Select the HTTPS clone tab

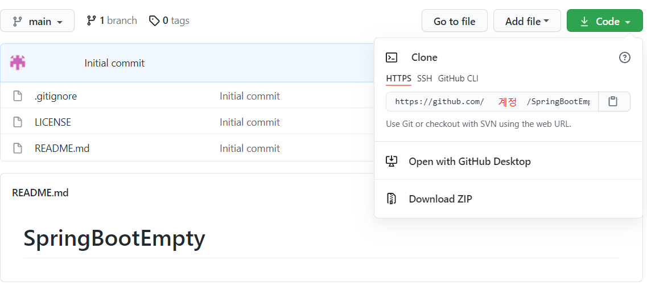(x=398, y=79)
